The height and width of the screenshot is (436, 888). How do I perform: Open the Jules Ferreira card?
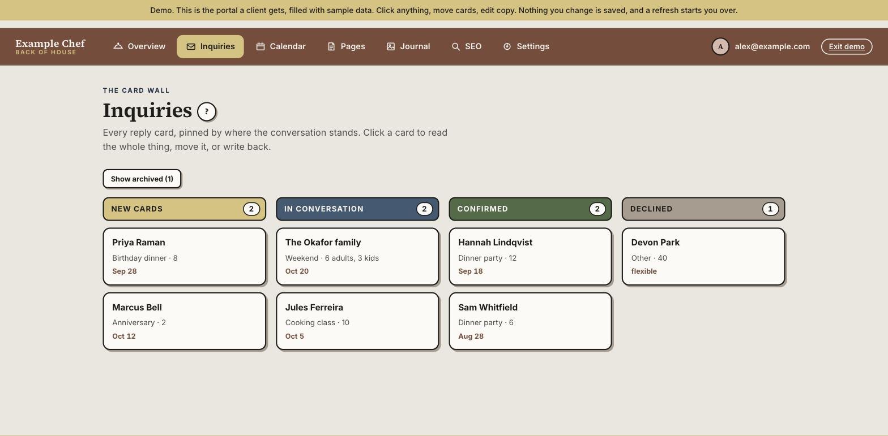[357, 321]
